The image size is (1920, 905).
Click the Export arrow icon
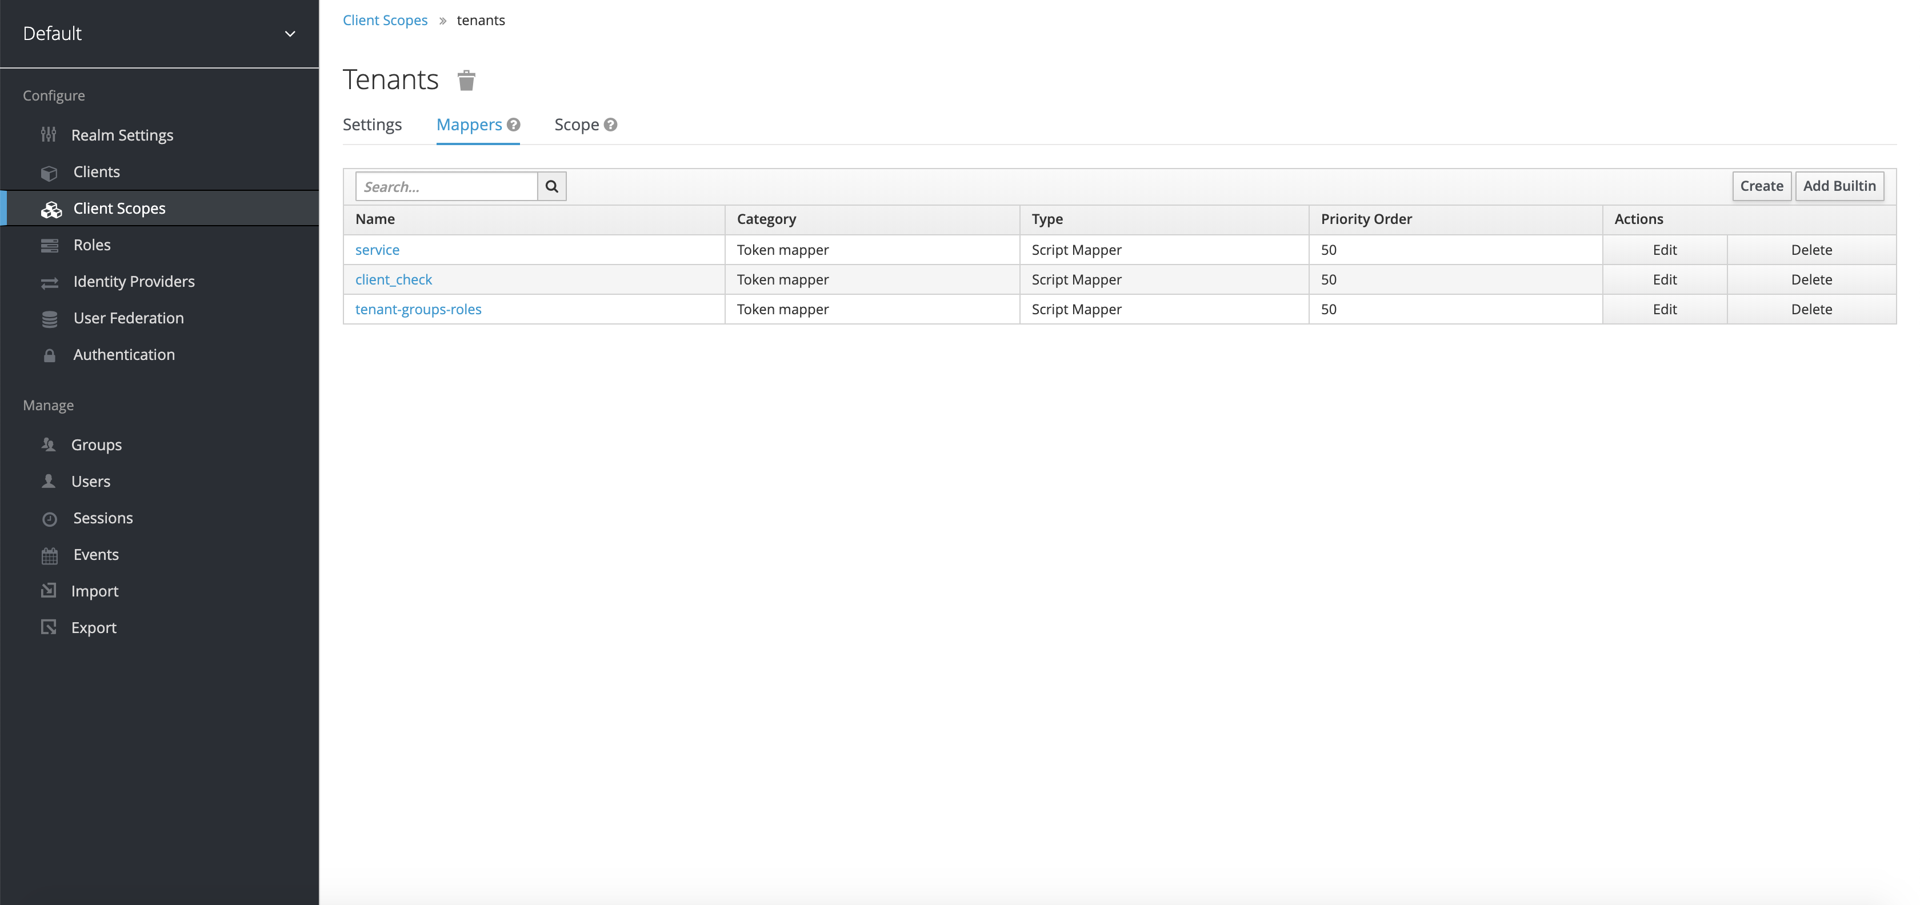[x=49, y=628]
